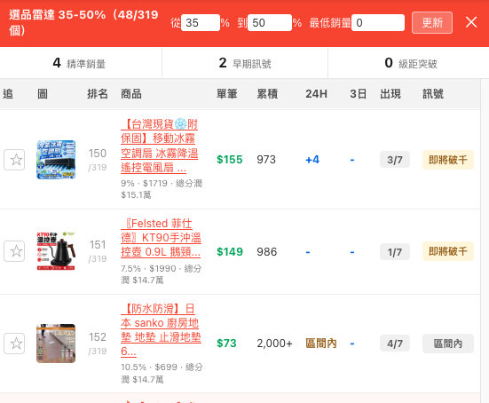Click the +4 value in 24H column
This screenshot has width=489, height=403.
312,160
